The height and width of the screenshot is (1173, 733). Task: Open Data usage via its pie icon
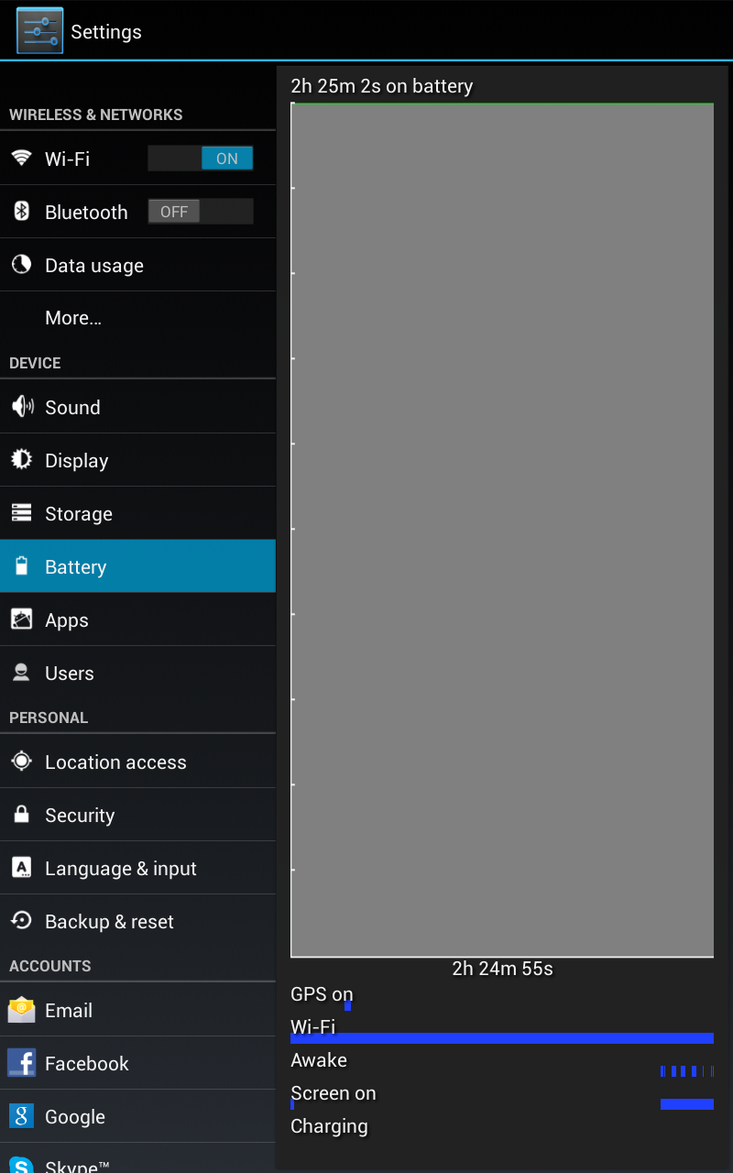21,265
